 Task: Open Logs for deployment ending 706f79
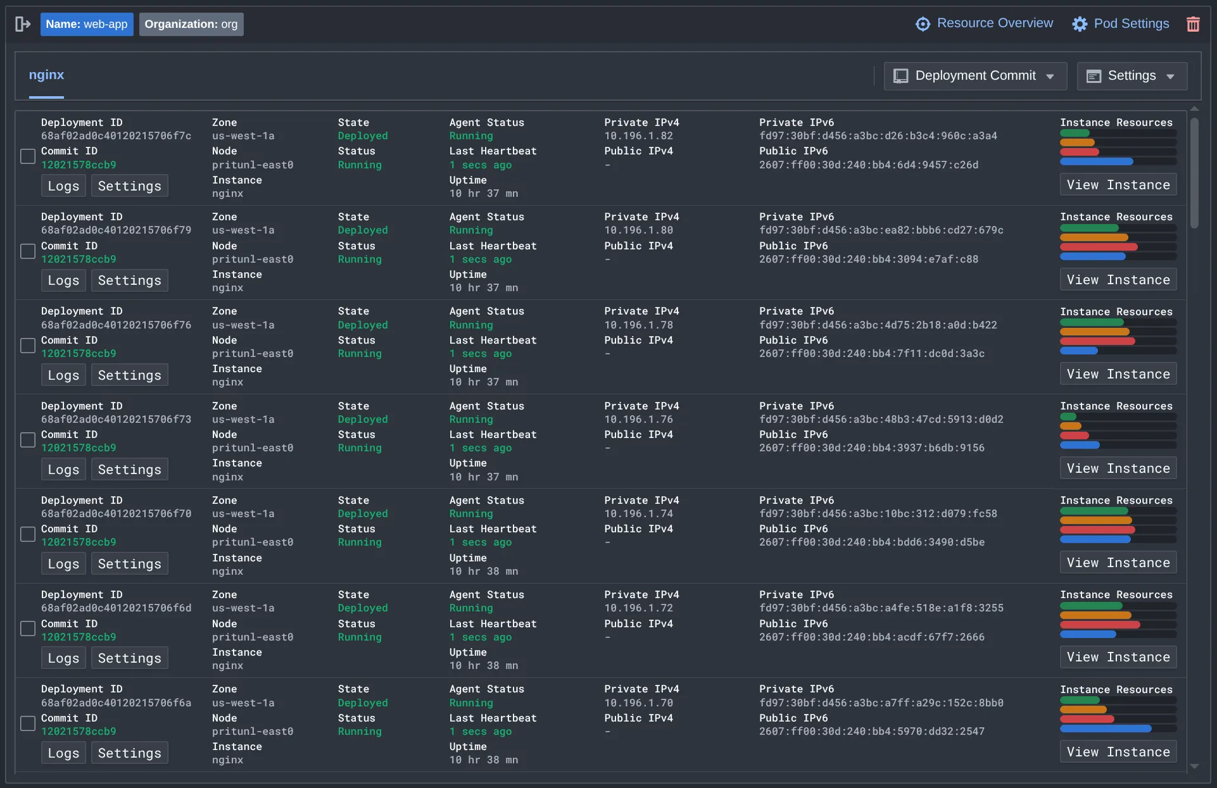click(x=63, y=280)
